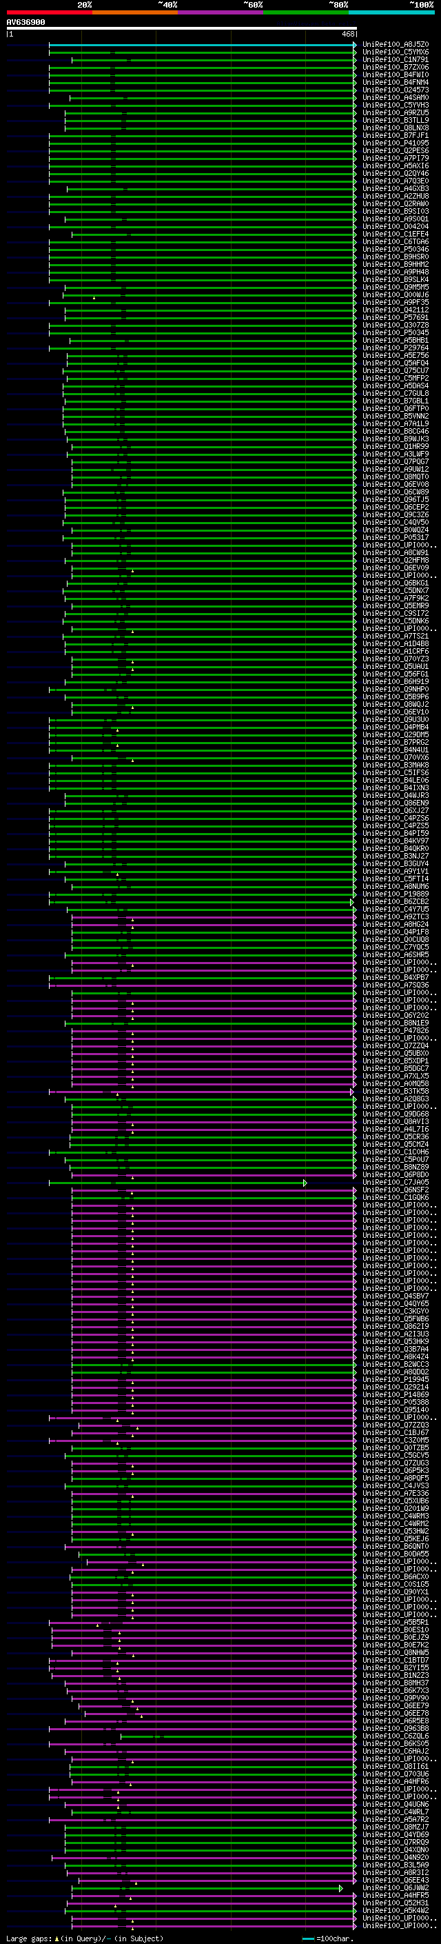
Task: Select the UniRef100_B7PRG2 label
Action: coord(395,743)
